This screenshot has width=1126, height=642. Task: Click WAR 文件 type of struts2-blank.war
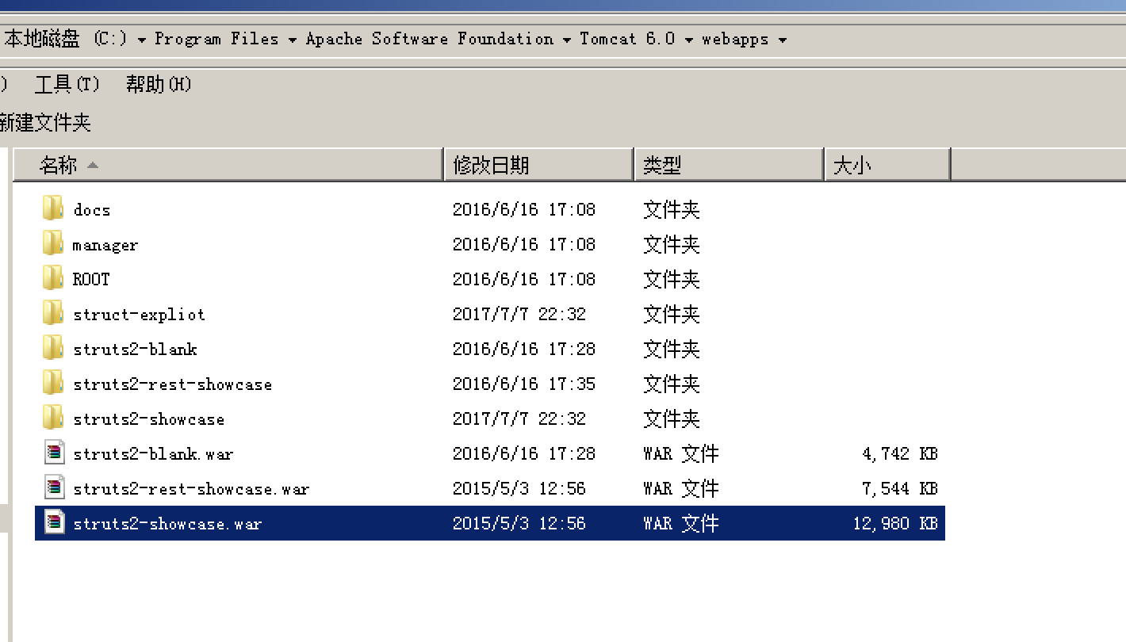click(x=681, y=453)
